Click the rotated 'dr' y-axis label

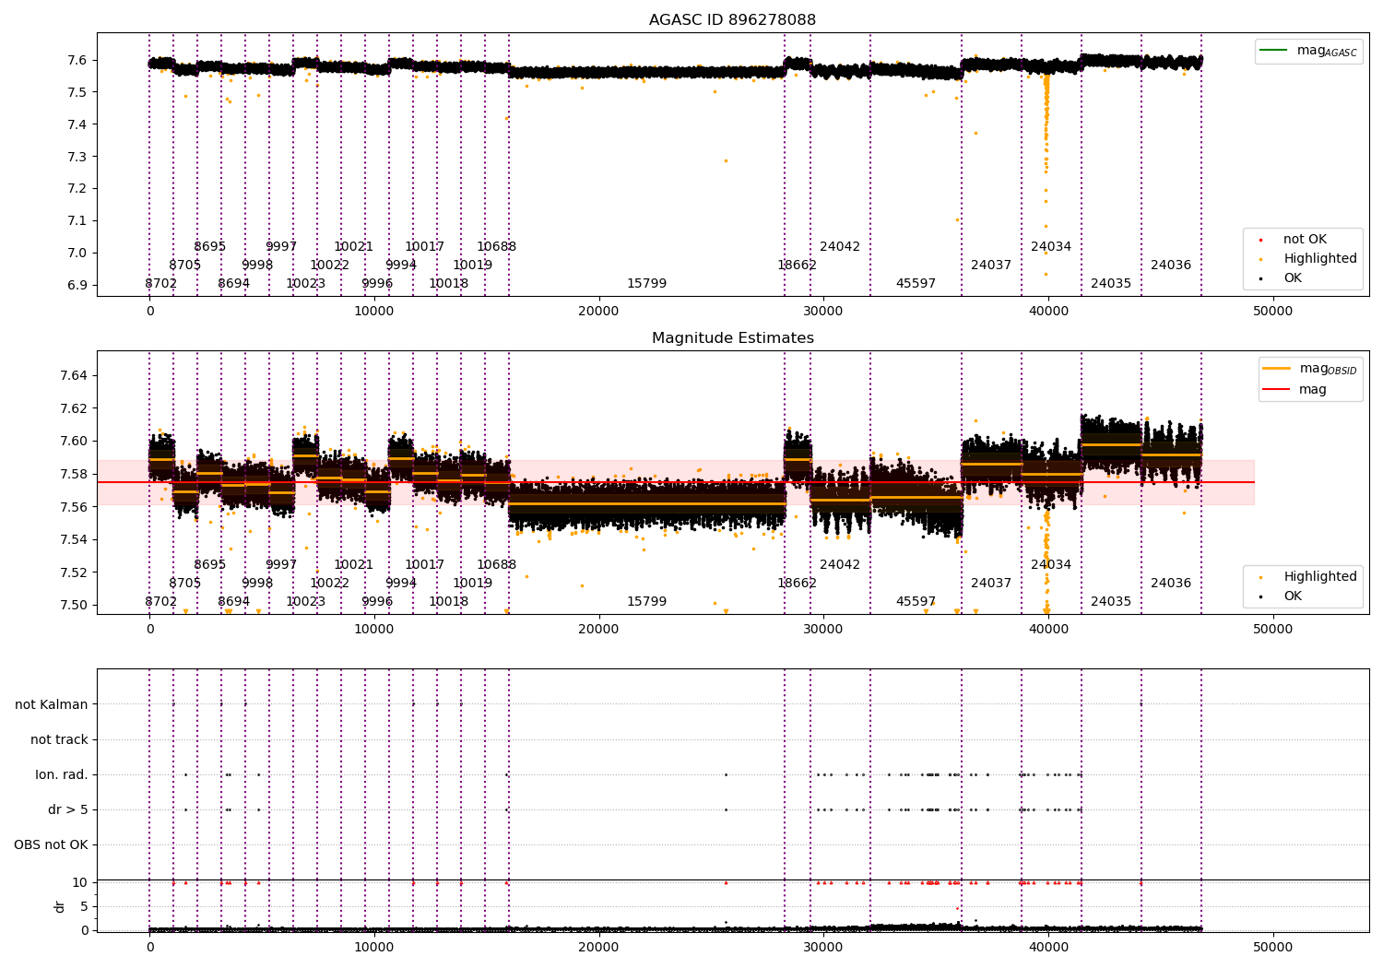(x=60, y=906)
